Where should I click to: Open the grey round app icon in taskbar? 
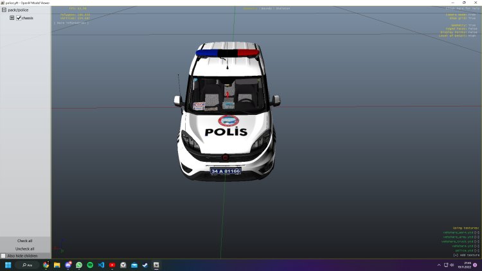tap(123, 265)
